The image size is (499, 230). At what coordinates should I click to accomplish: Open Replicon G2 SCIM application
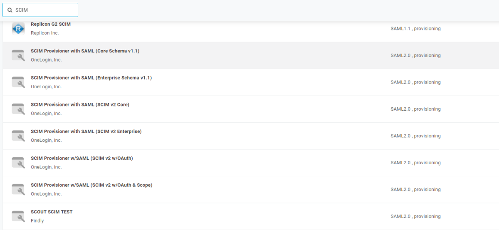coord(51,24)
